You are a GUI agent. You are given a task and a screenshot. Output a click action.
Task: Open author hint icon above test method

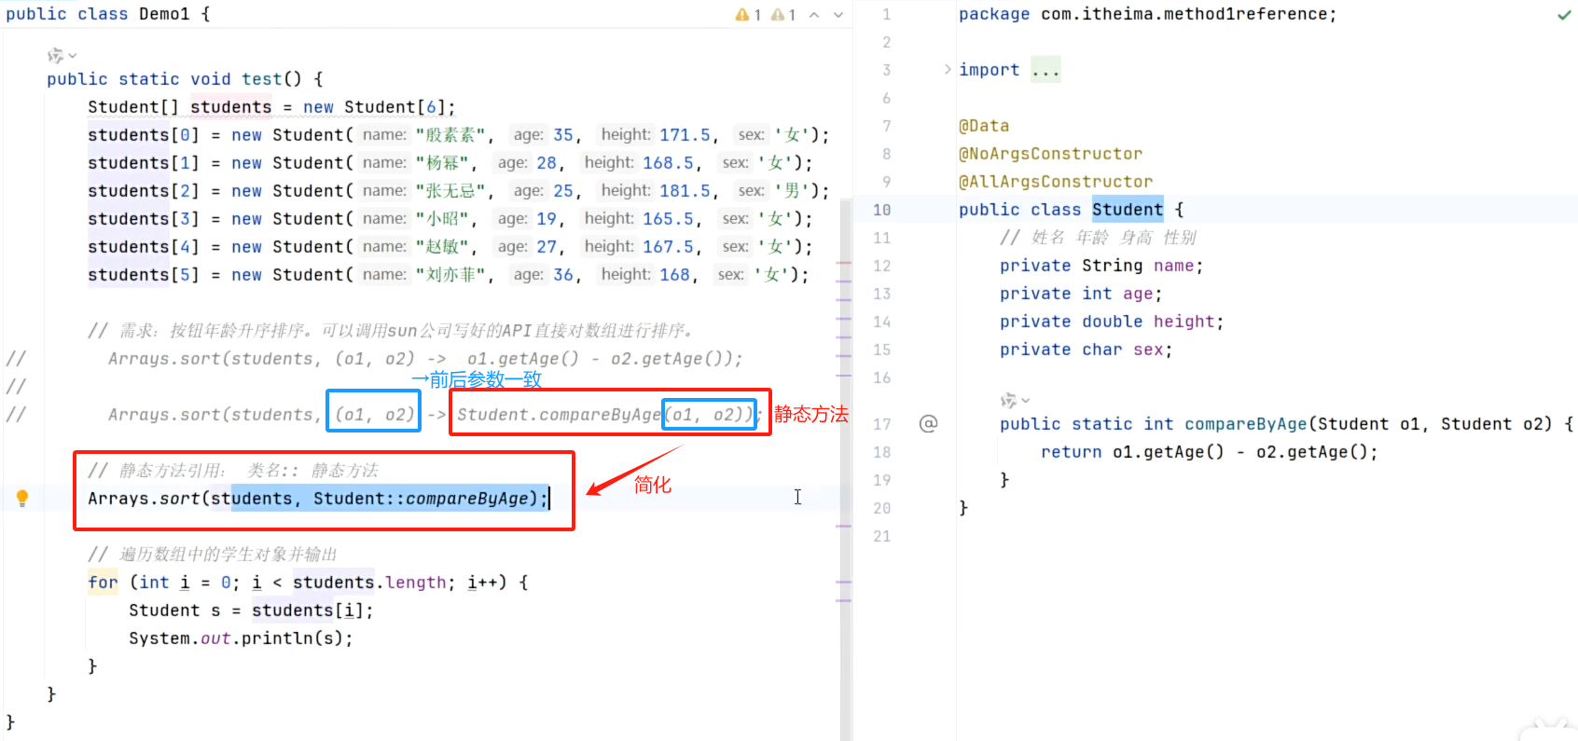[62, 56]
